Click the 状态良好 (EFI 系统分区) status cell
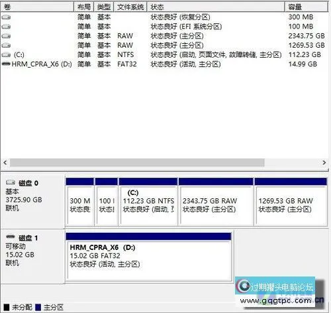Viewport: 331px width, 313px height. point(186,27)
